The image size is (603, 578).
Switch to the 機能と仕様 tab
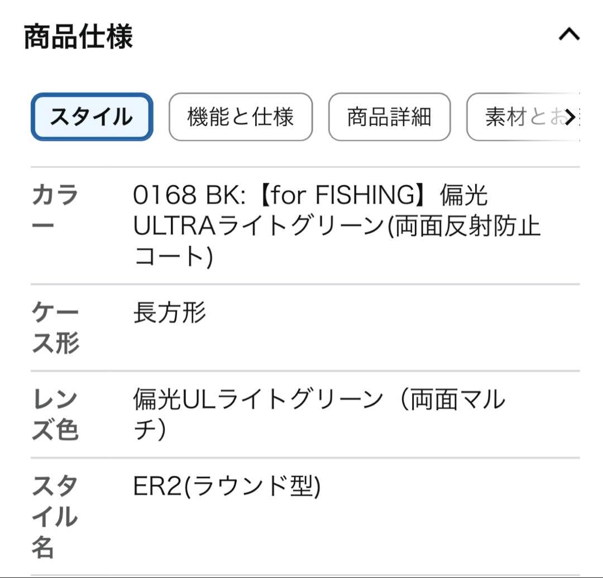point(241,117)
